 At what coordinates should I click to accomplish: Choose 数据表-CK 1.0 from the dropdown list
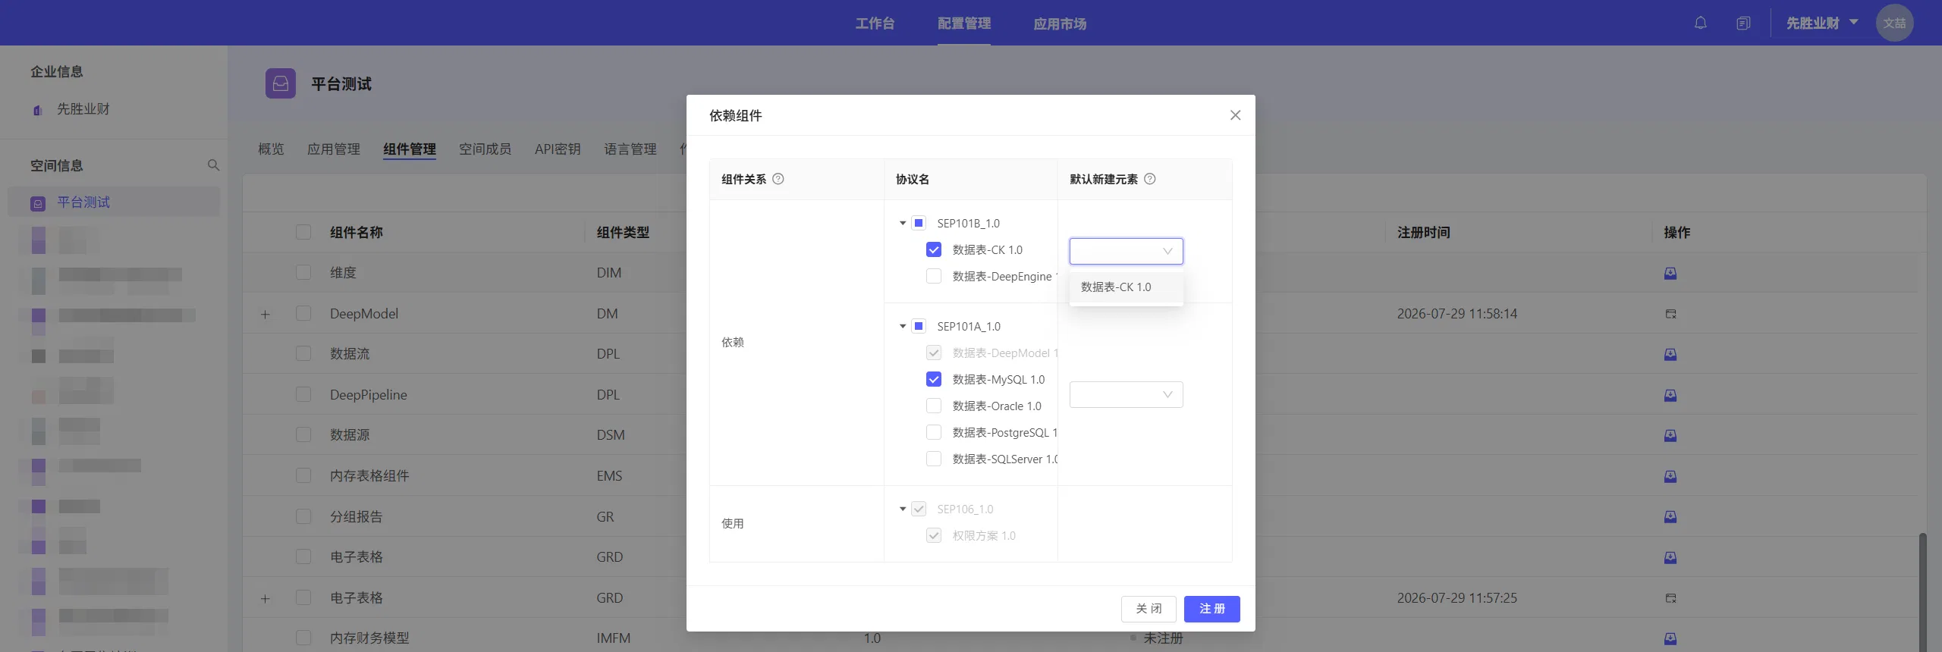1126,287
